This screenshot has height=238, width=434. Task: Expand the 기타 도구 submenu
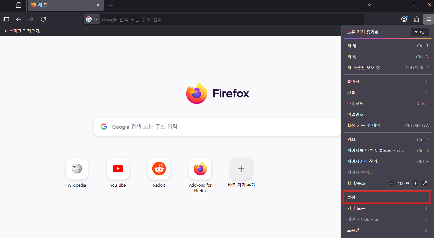click(388, 208)
